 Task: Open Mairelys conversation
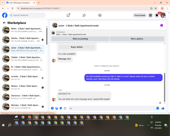pos(23,106)
